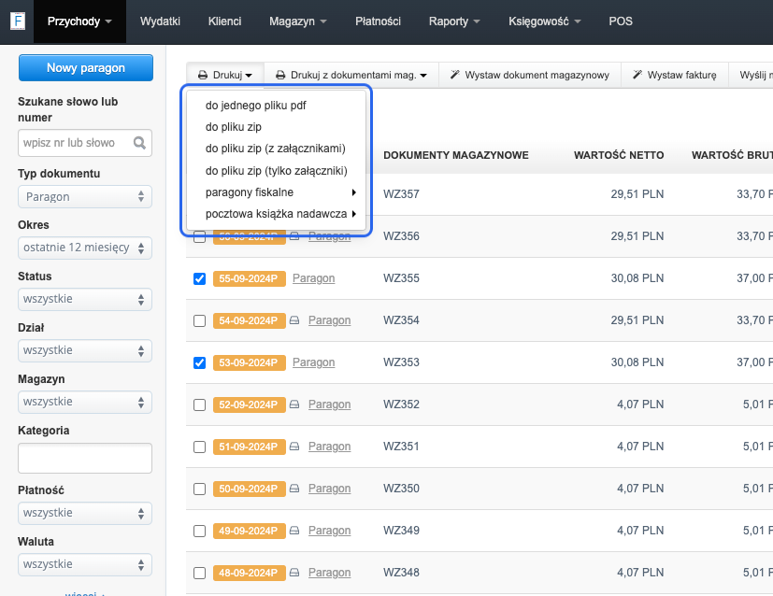Viewport: 773px width, 596px height.
Task: Open the Drukuj dropdown button
Action: tap(225, 75)
